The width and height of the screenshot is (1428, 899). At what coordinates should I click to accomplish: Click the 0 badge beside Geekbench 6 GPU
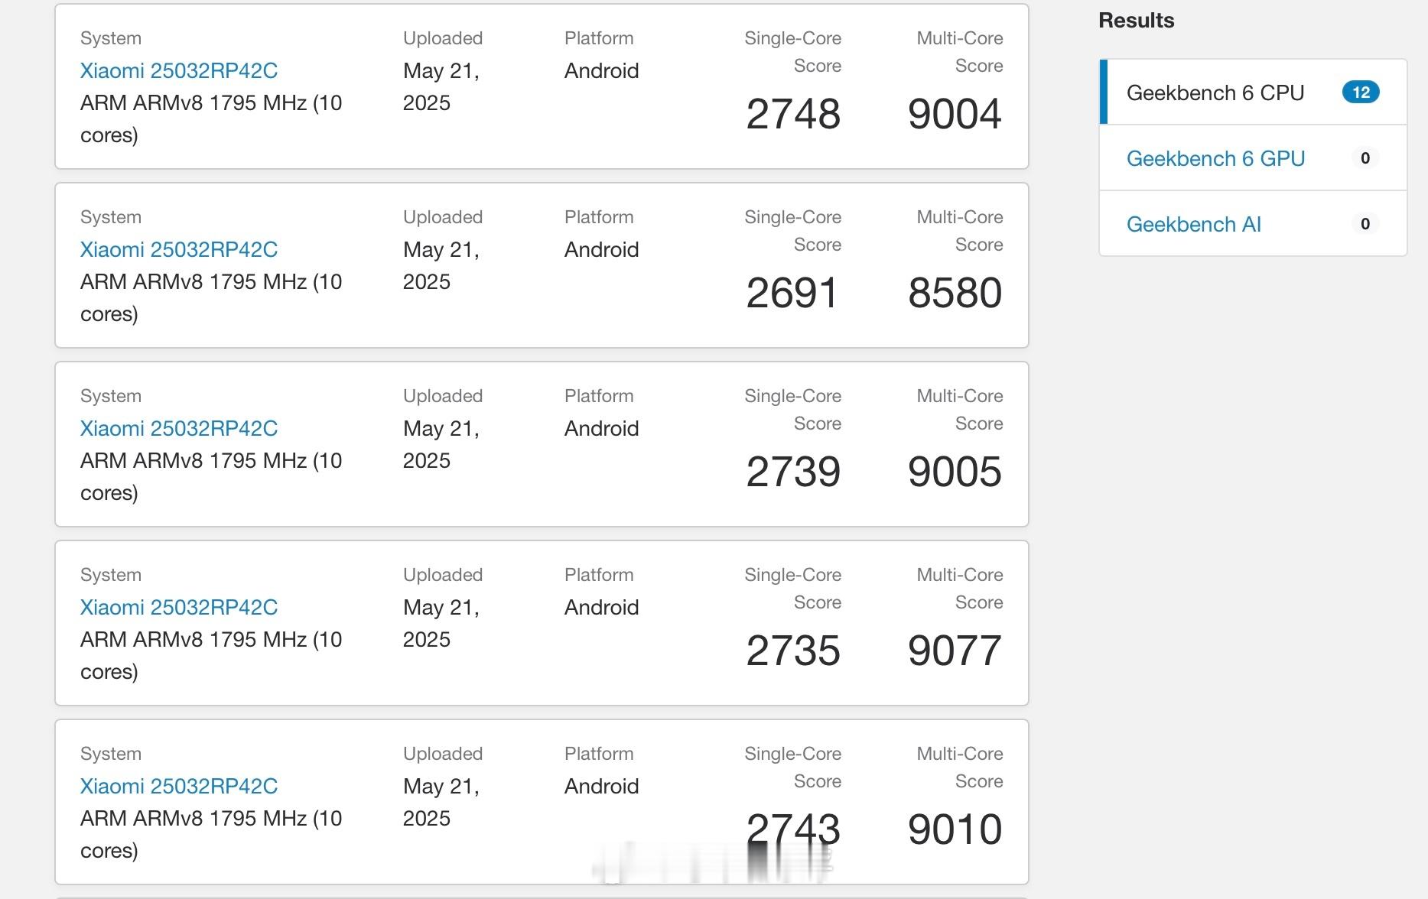(x=1365, y=158)
